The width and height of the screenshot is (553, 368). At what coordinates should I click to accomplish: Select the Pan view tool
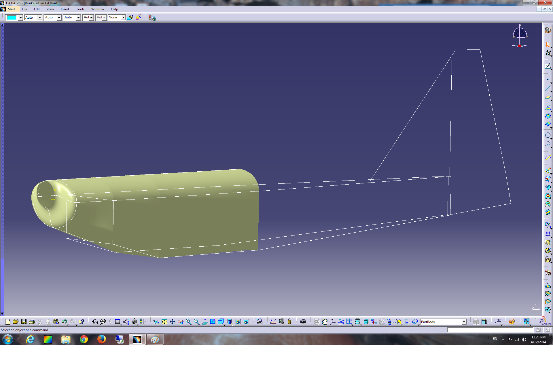172,322
